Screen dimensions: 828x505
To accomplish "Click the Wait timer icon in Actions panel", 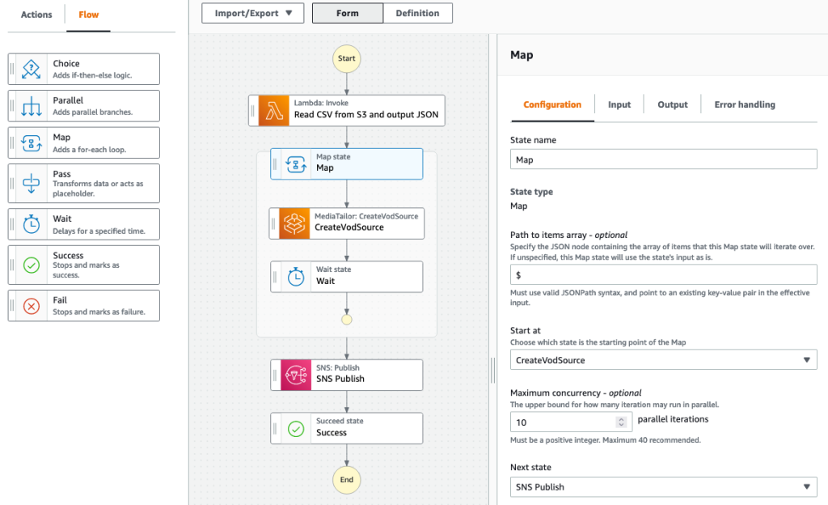I will [31, 224].
